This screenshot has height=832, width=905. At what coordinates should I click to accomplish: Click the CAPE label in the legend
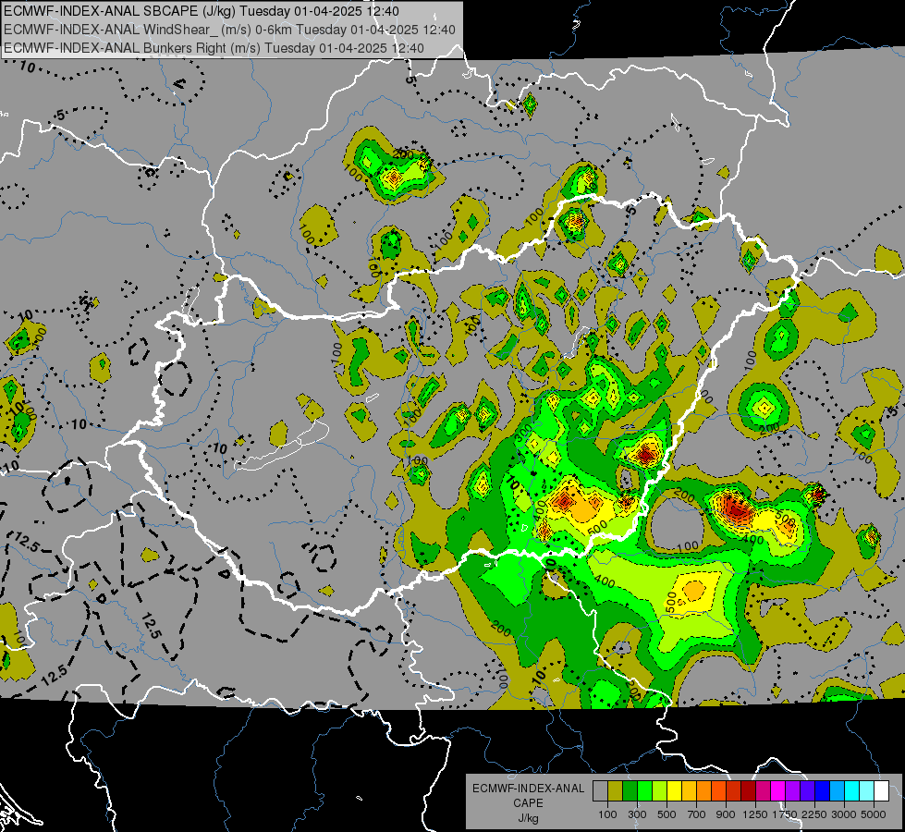[528, 802]
